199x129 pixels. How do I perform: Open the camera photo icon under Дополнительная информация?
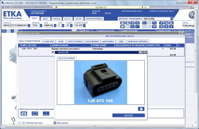pyautogui.click(x=24, y=113)
